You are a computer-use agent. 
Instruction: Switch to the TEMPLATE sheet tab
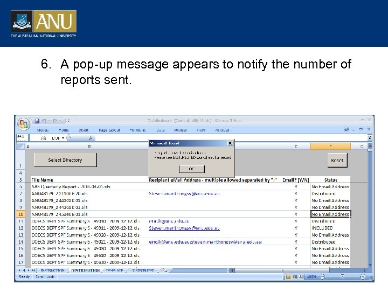(114, 270)
